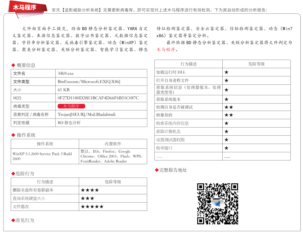Click the 病毒类型 label cell

coord(33,106)
